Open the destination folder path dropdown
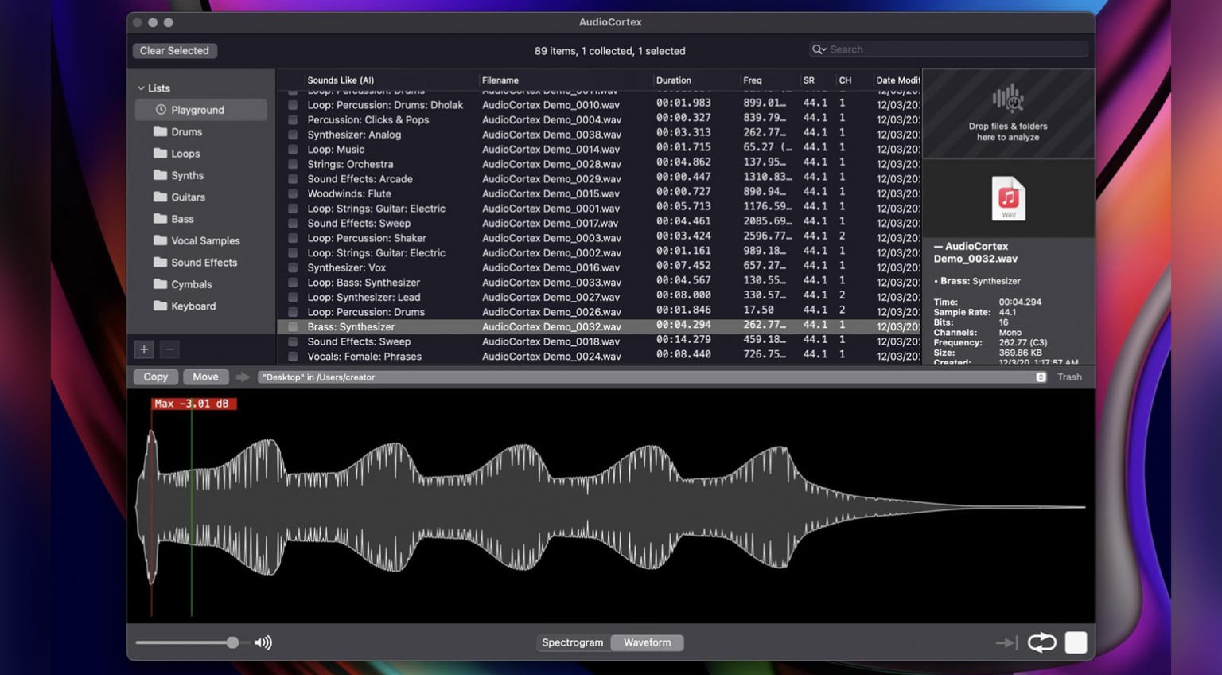This screenshot has width=1222, height=675. pyautogui.click(x=1041, y=377)
